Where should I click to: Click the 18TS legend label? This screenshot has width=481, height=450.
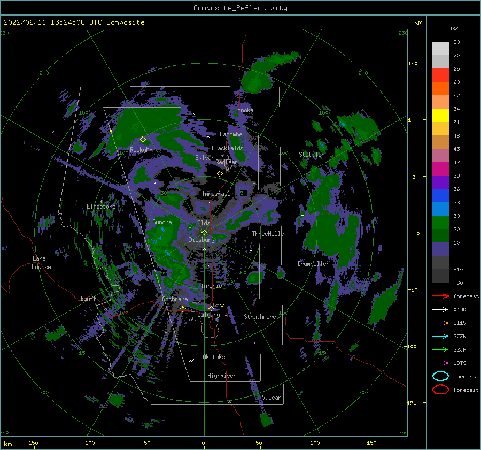pos(460,363)
